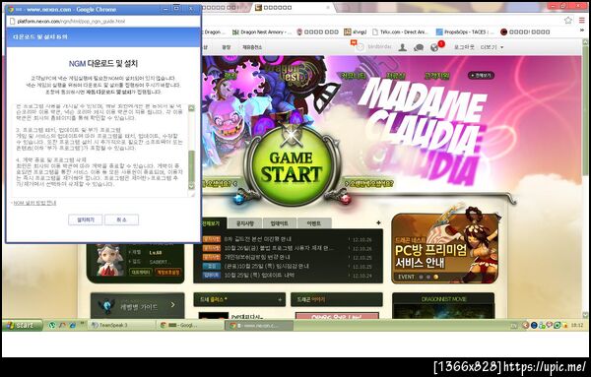Show more bookmarks with the chevron
This screenshot has width=591, height=377.
pyautogui.click(x=582, y=31)
